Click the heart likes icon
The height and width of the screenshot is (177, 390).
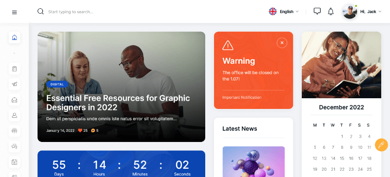(x=80, y=130)
